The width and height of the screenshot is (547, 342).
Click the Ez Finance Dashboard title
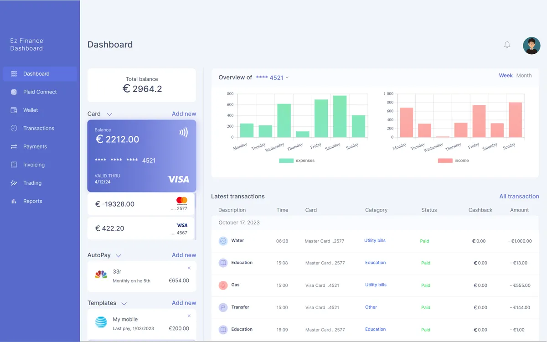27,45
